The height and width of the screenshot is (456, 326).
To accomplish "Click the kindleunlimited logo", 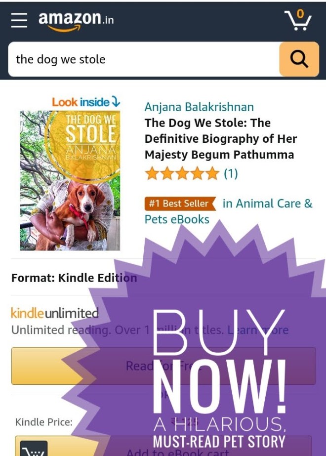I will pyautogui.click(x=55, y=313).
